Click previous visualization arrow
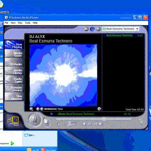151x151 pixels. (x=38, y=109)
